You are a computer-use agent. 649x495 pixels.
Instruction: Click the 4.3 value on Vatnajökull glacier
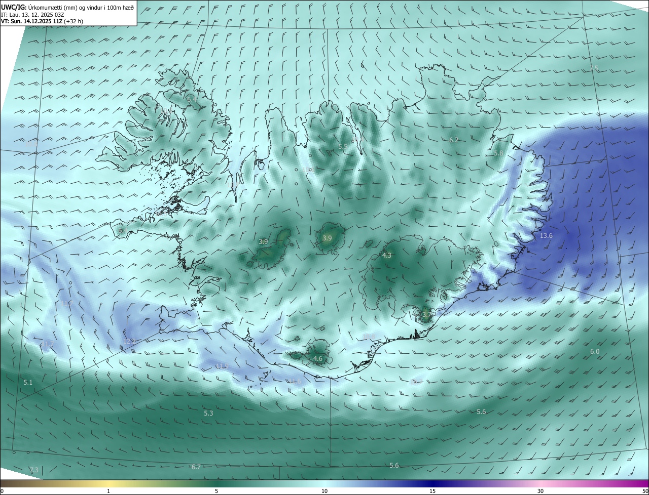(x=387, y=256)
